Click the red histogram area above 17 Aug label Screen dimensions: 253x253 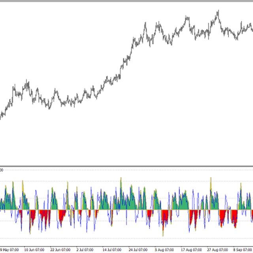[193, 217]
